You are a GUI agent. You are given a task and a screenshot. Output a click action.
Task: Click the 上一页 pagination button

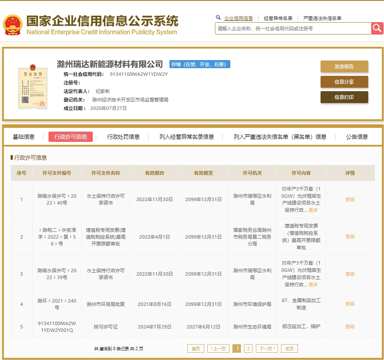click(218, 348)
